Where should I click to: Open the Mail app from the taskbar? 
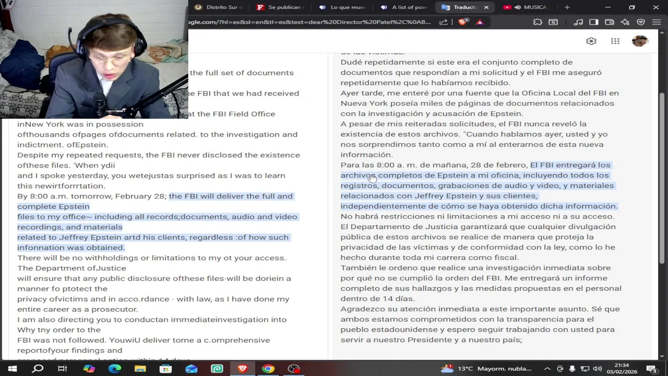(x=191, y=369)
